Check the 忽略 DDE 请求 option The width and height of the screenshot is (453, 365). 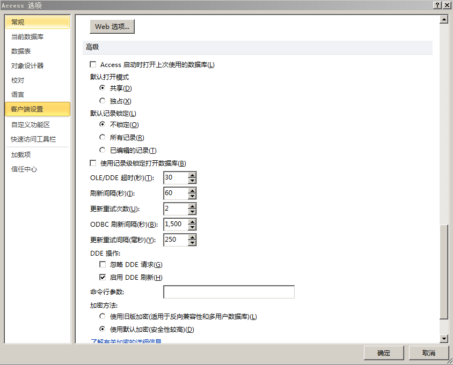[103, 265]
